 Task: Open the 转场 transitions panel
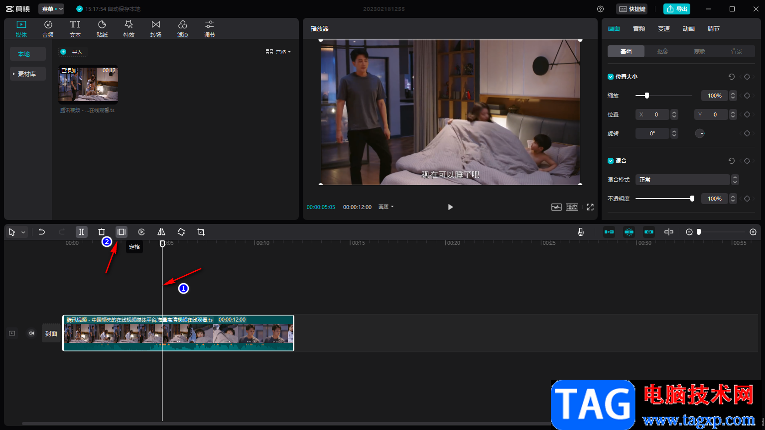click(x=156, y=29)
